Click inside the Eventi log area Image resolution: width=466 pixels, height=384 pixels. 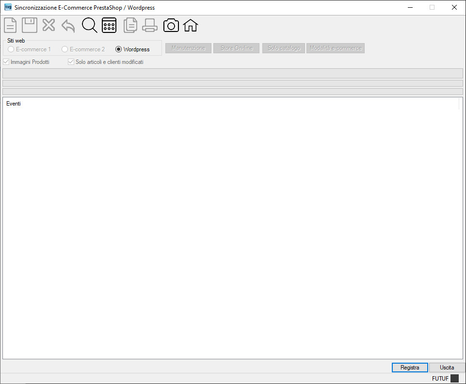233,228
